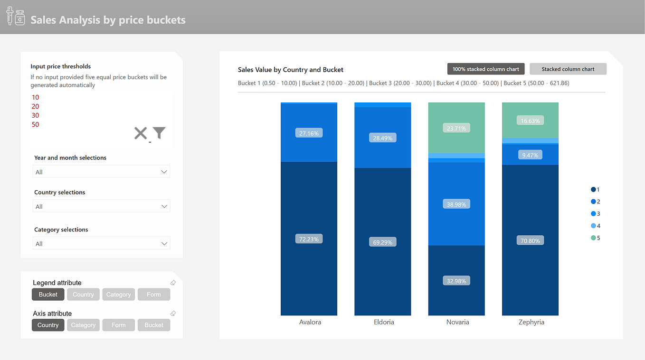
Task: Click the eraser icon beside Axis attribute
Action: 173,313
